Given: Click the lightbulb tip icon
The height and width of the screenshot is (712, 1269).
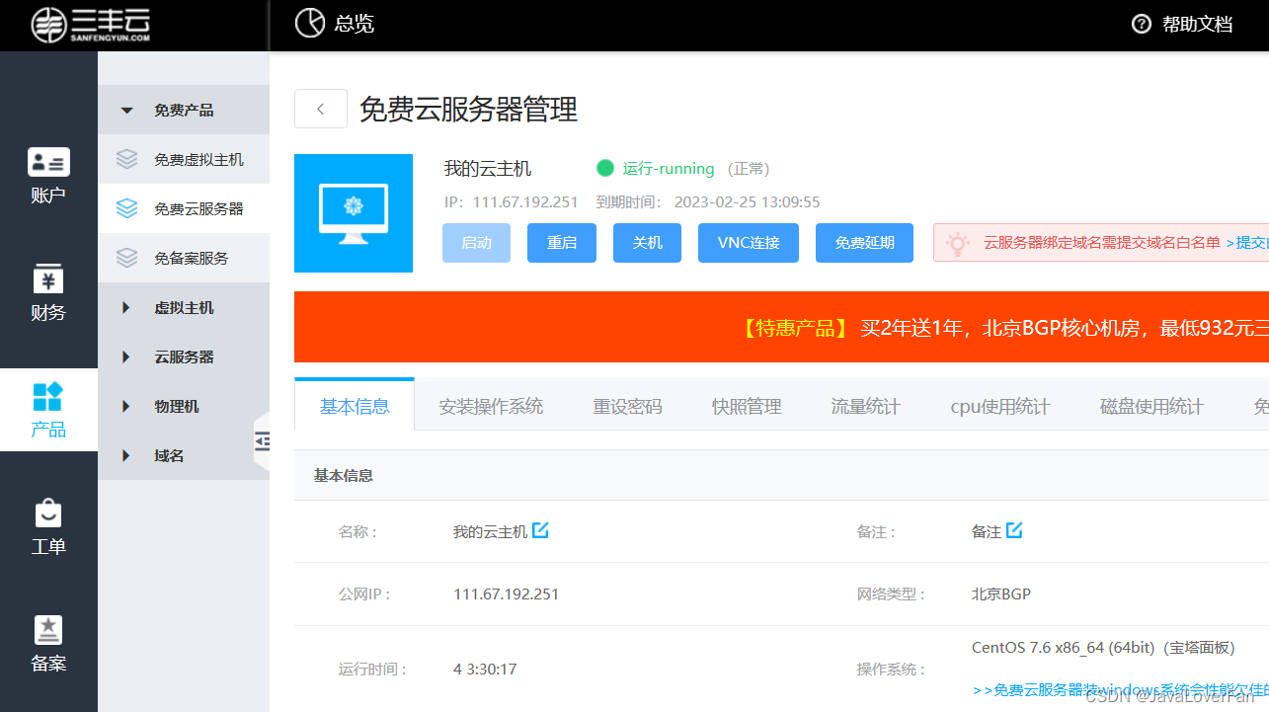Looking at the screenshot, I should 956,242.
